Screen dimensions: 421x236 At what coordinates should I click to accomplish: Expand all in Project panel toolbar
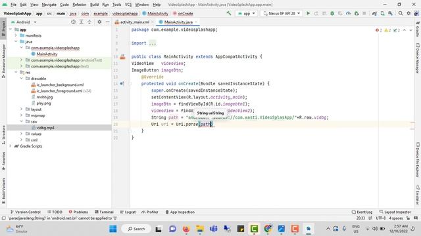click(82, 22)
